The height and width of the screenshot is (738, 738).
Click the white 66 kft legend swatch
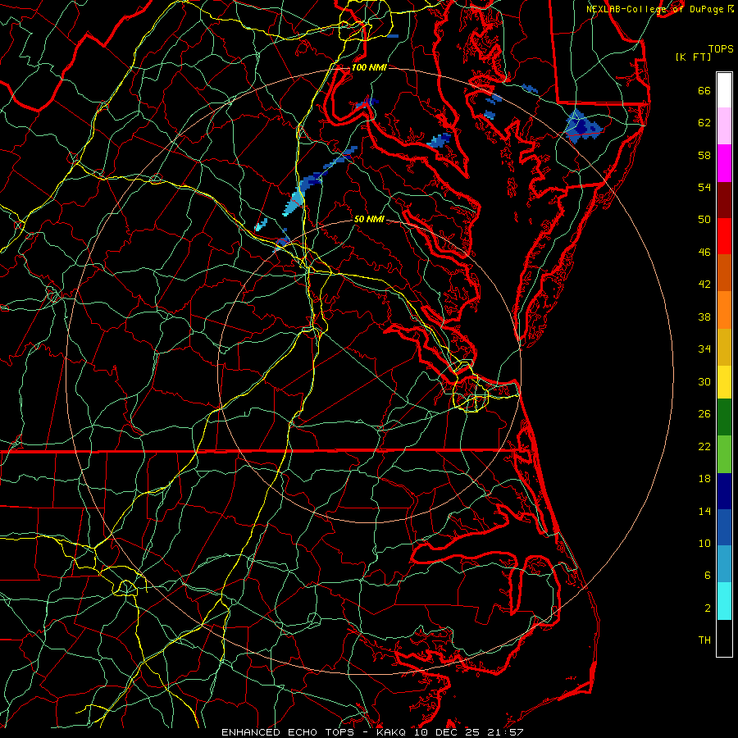coord(724,90)
